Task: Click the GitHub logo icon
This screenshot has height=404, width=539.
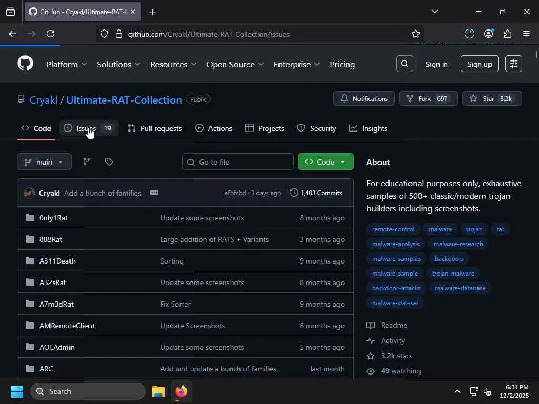Action: pyautogui.click(x=25, y=64)
